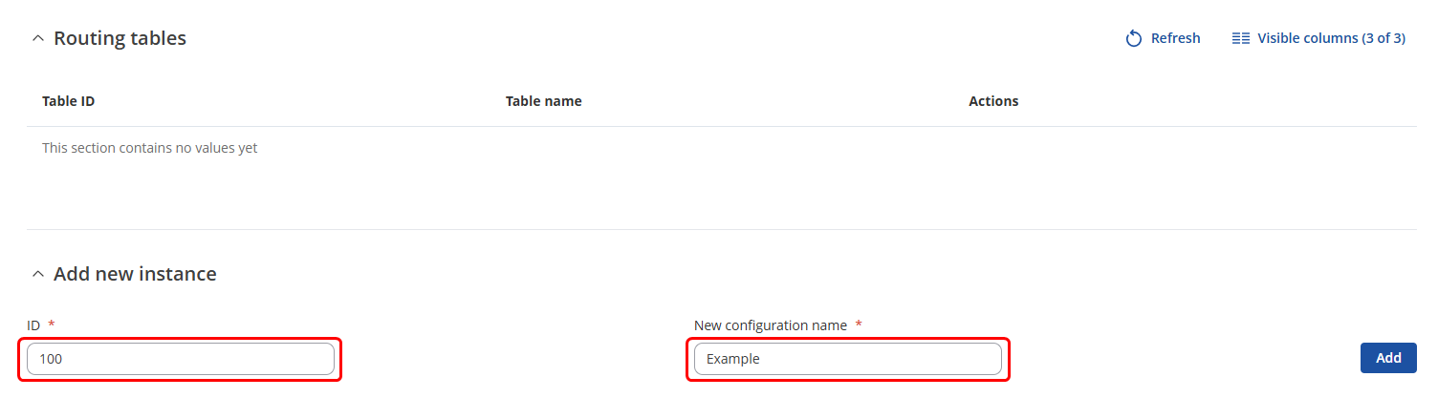
Task: Click the Actions column header
Action: pyautogui.click(x=993, y=101)
